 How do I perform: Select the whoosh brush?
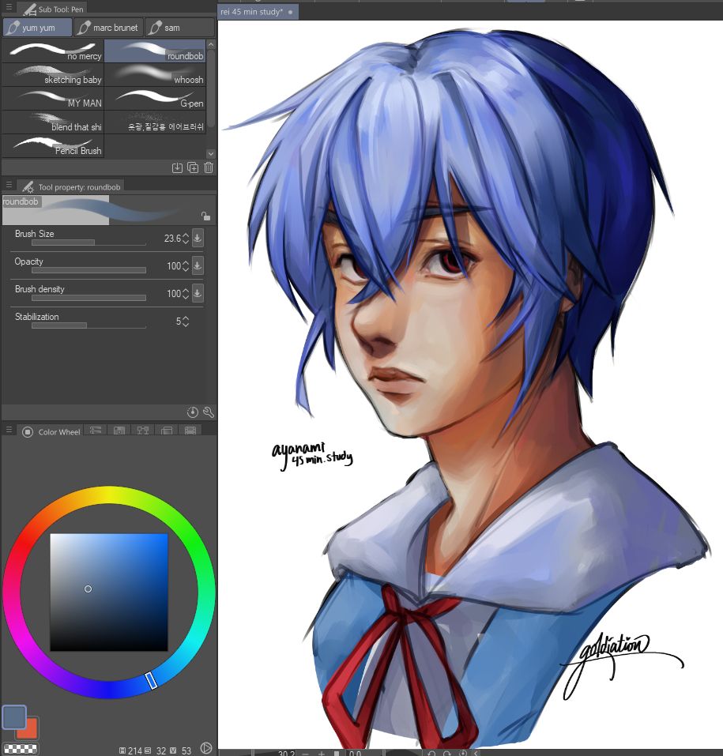coord(155,75)
